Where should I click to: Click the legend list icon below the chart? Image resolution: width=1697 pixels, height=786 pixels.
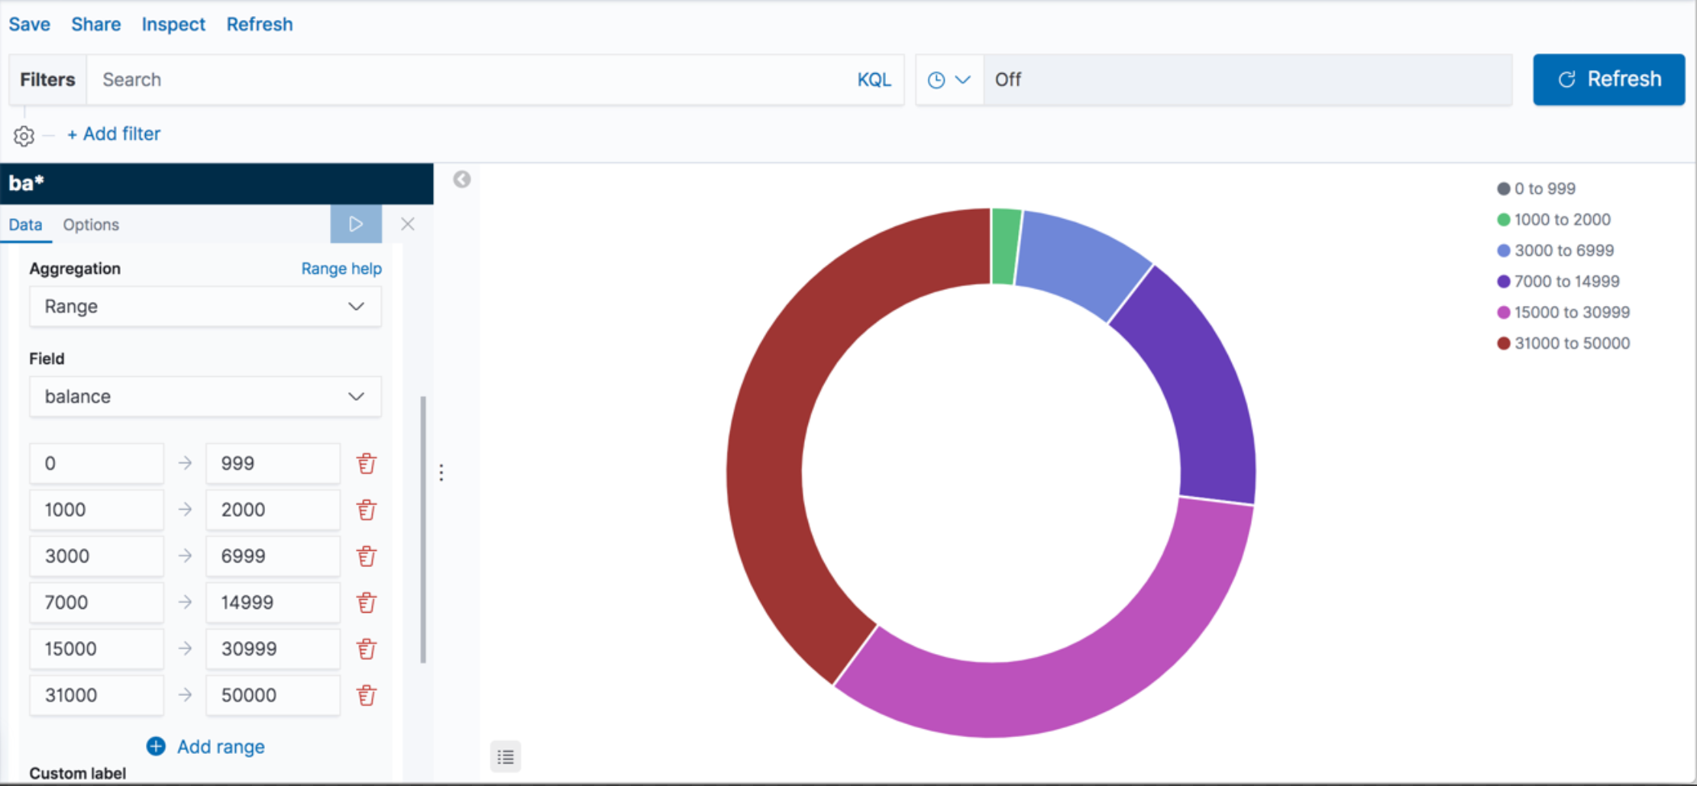(506, 756)
